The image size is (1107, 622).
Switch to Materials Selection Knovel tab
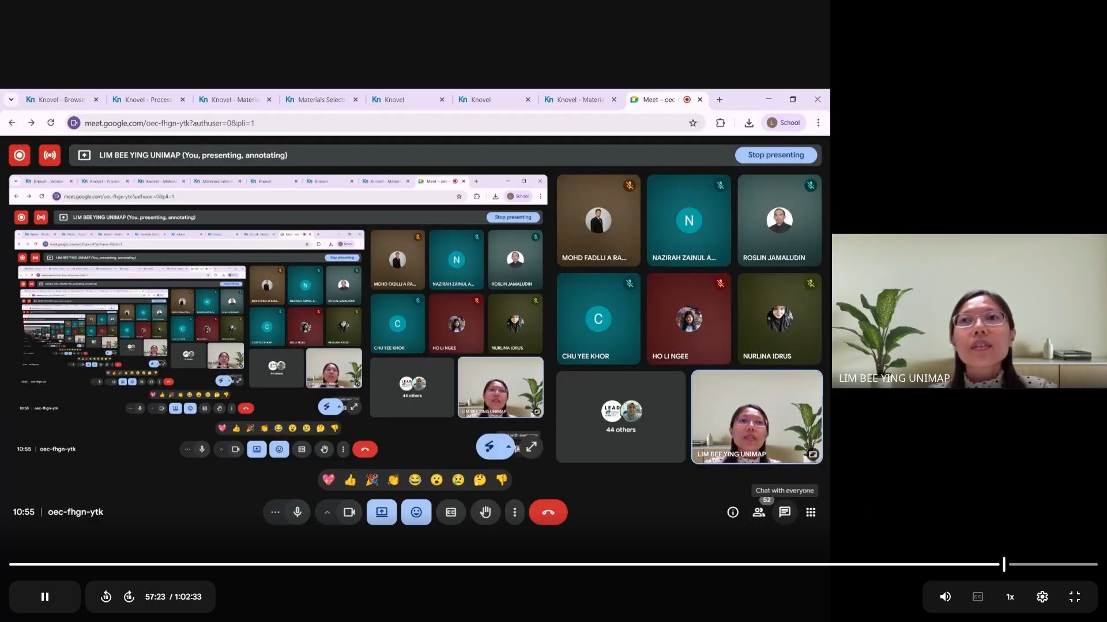(321, 100)
